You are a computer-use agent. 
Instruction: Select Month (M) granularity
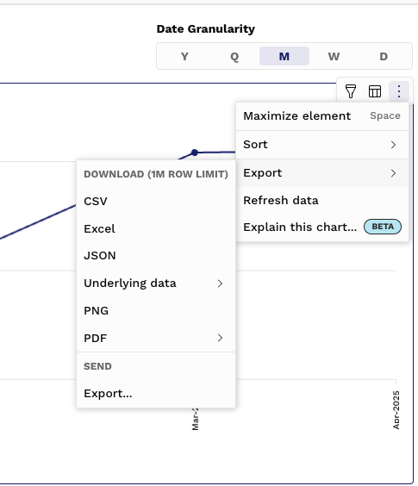click(284, 56)
